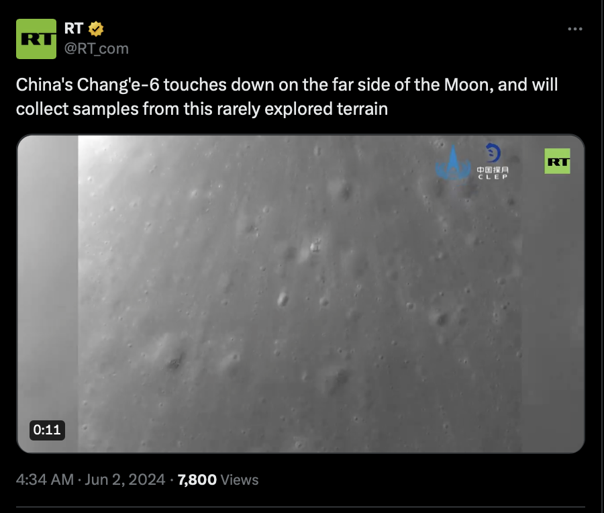This screenshot has height=513, width=604.
Task: Click the green RT profile avatar
Action: point(36,39)
